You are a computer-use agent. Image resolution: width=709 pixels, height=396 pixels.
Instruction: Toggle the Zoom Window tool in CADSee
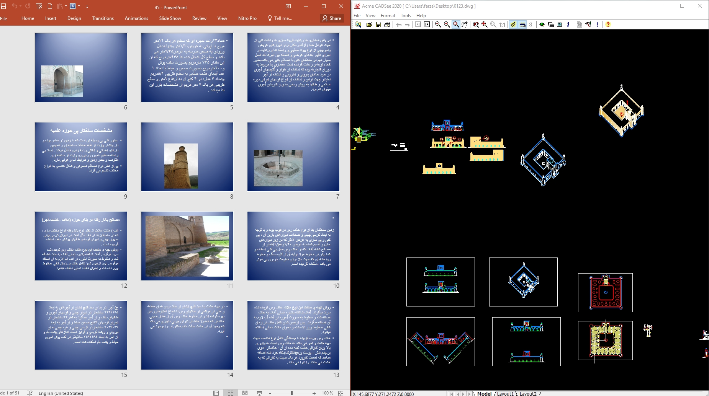456,24
